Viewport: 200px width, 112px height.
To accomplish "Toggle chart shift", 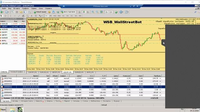I will [111, 12].
